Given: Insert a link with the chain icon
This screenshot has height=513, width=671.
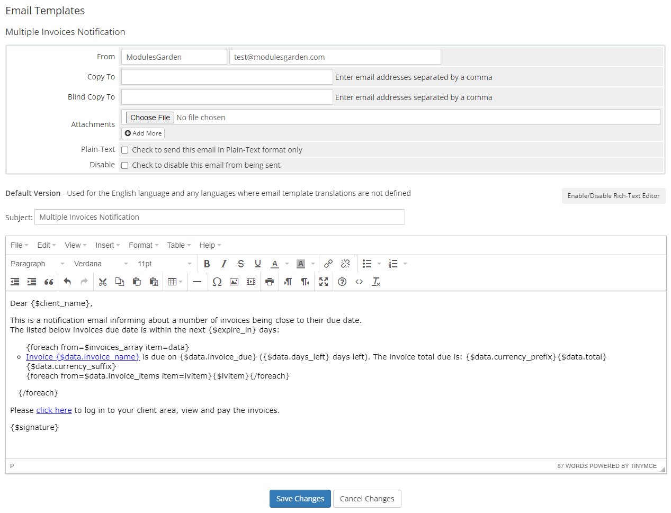Looking at the screenshot, I should point(328,263).
